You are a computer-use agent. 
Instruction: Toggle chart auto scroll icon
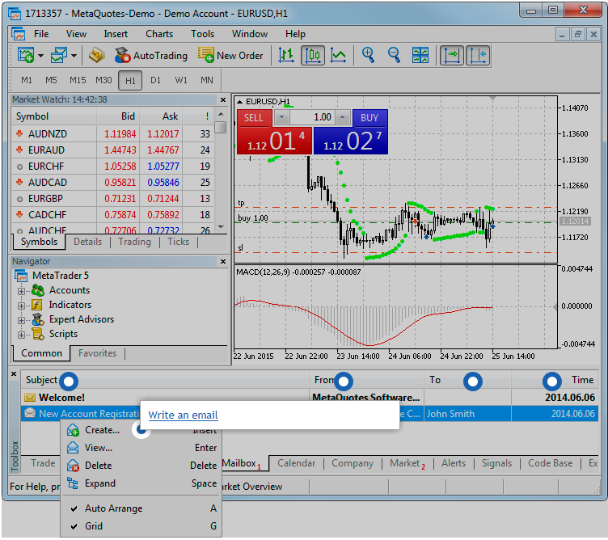click(x=452, y=56)
